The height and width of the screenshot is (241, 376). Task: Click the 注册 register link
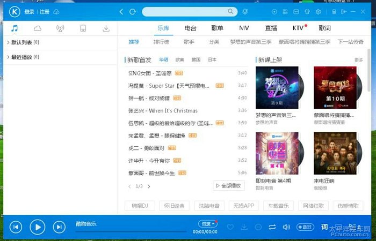(45, 12)
